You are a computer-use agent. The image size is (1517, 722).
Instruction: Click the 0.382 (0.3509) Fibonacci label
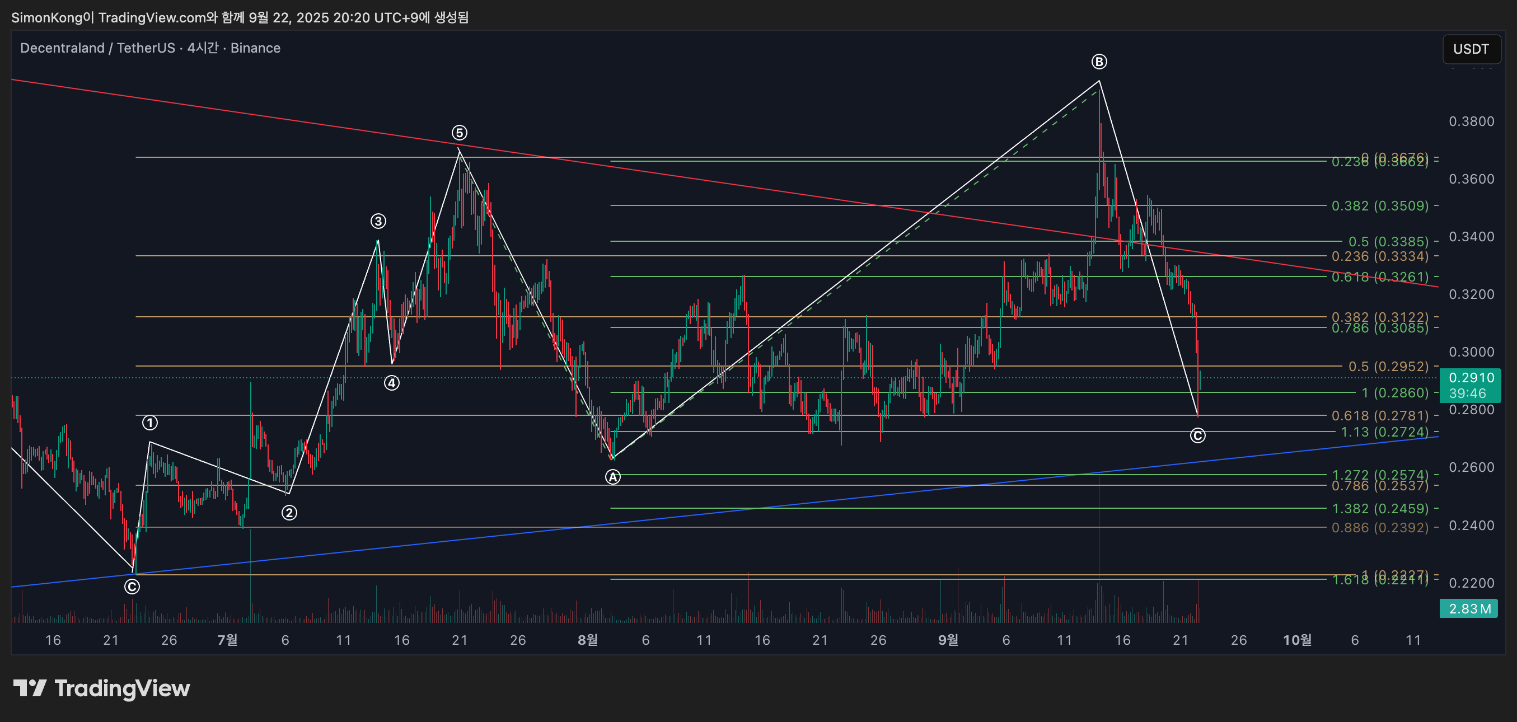tap(1380, 205)
